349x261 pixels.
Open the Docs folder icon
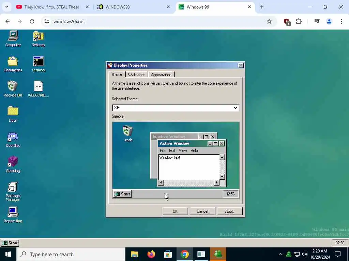point(13,114)
